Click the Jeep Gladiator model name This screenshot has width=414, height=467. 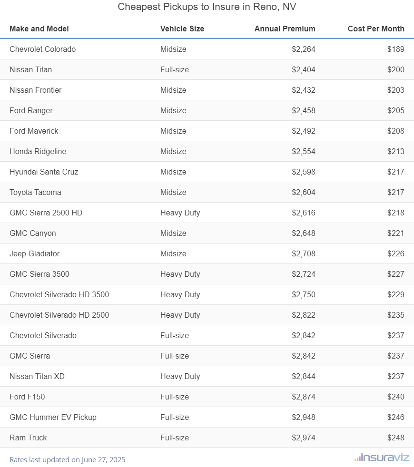(34, 253)
